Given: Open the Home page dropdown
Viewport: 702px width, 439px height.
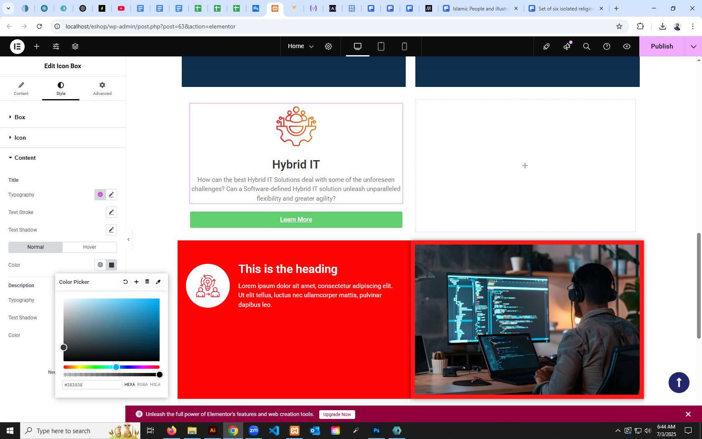Looking at the screenshot, I should click(300, 46).
